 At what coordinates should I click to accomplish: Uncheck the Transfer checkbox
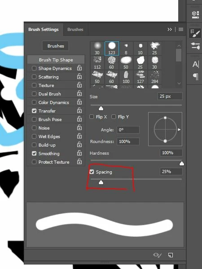click(x=34, y=111)
